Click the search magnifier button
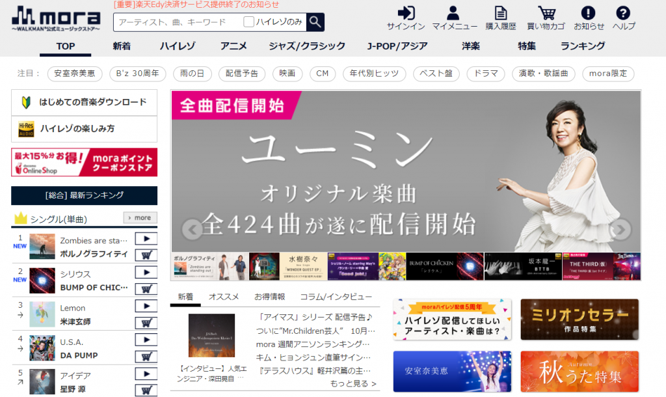 coord(315,21)
